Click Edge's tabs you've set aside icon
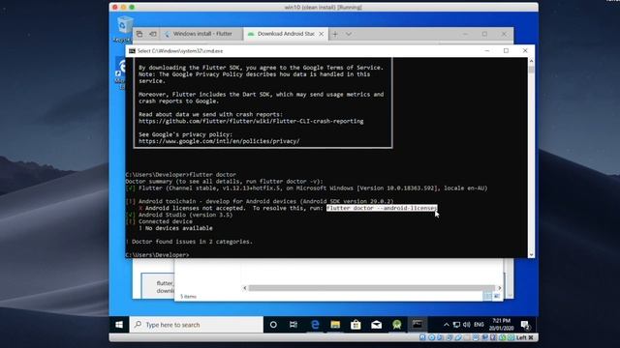Viewport: 620px width, 348px height. 139,34
